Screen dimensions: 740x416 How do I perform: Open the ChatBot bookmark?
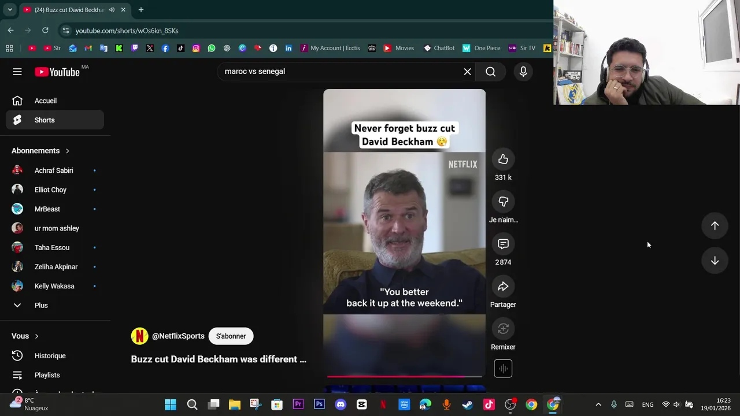click(439, 48)
